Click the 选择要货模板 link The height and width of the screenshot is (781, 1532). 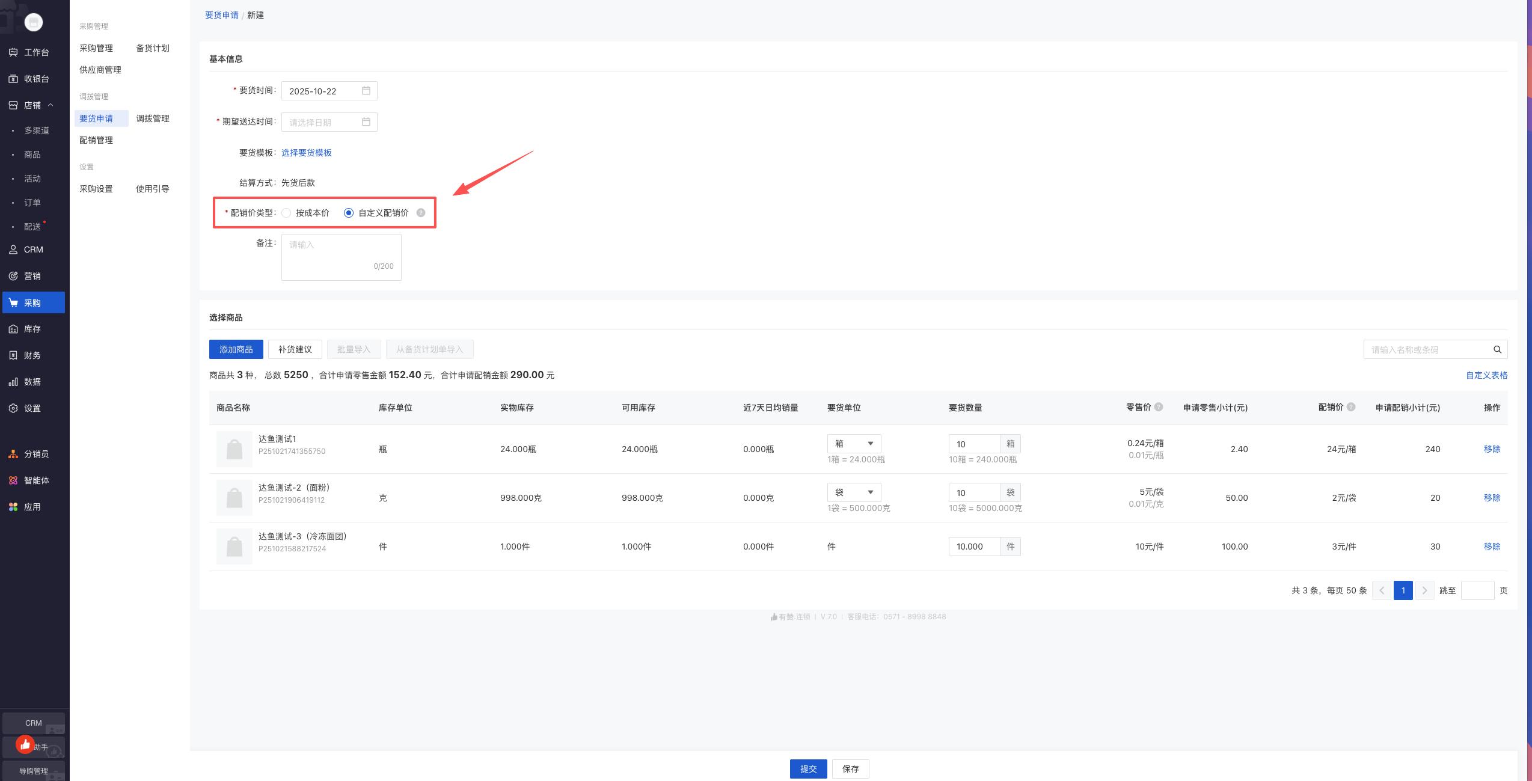tap(307, 153)
